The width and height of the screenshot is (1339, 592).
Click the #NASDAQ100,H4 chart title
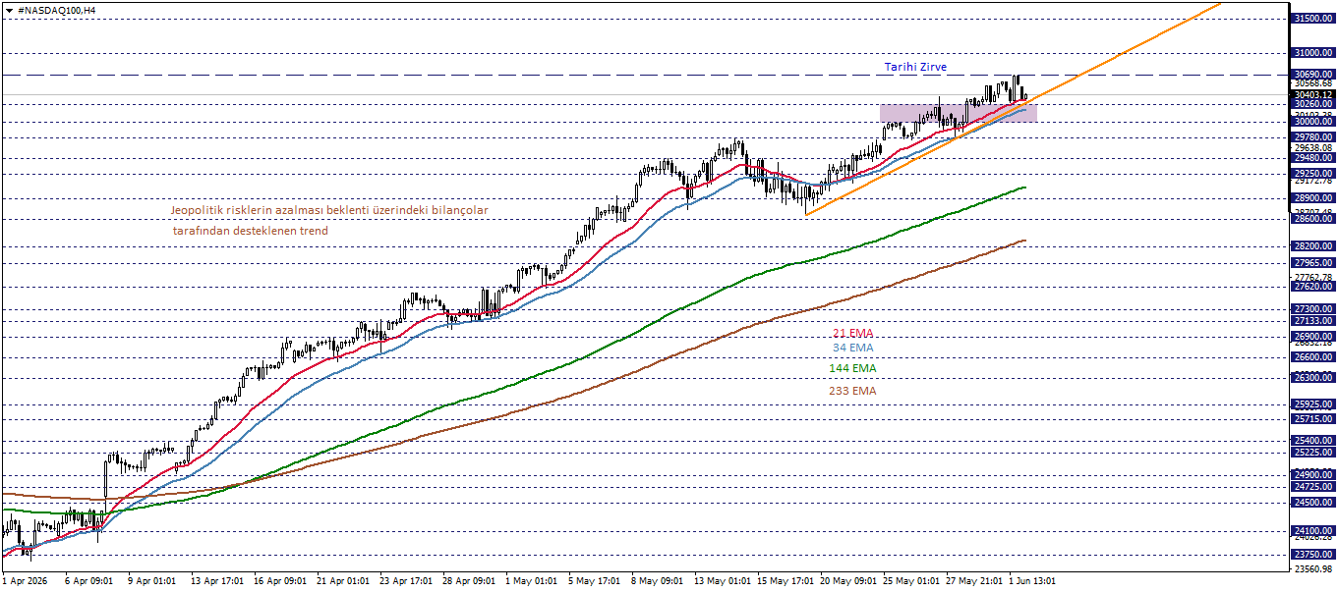(x=57, y=10)
